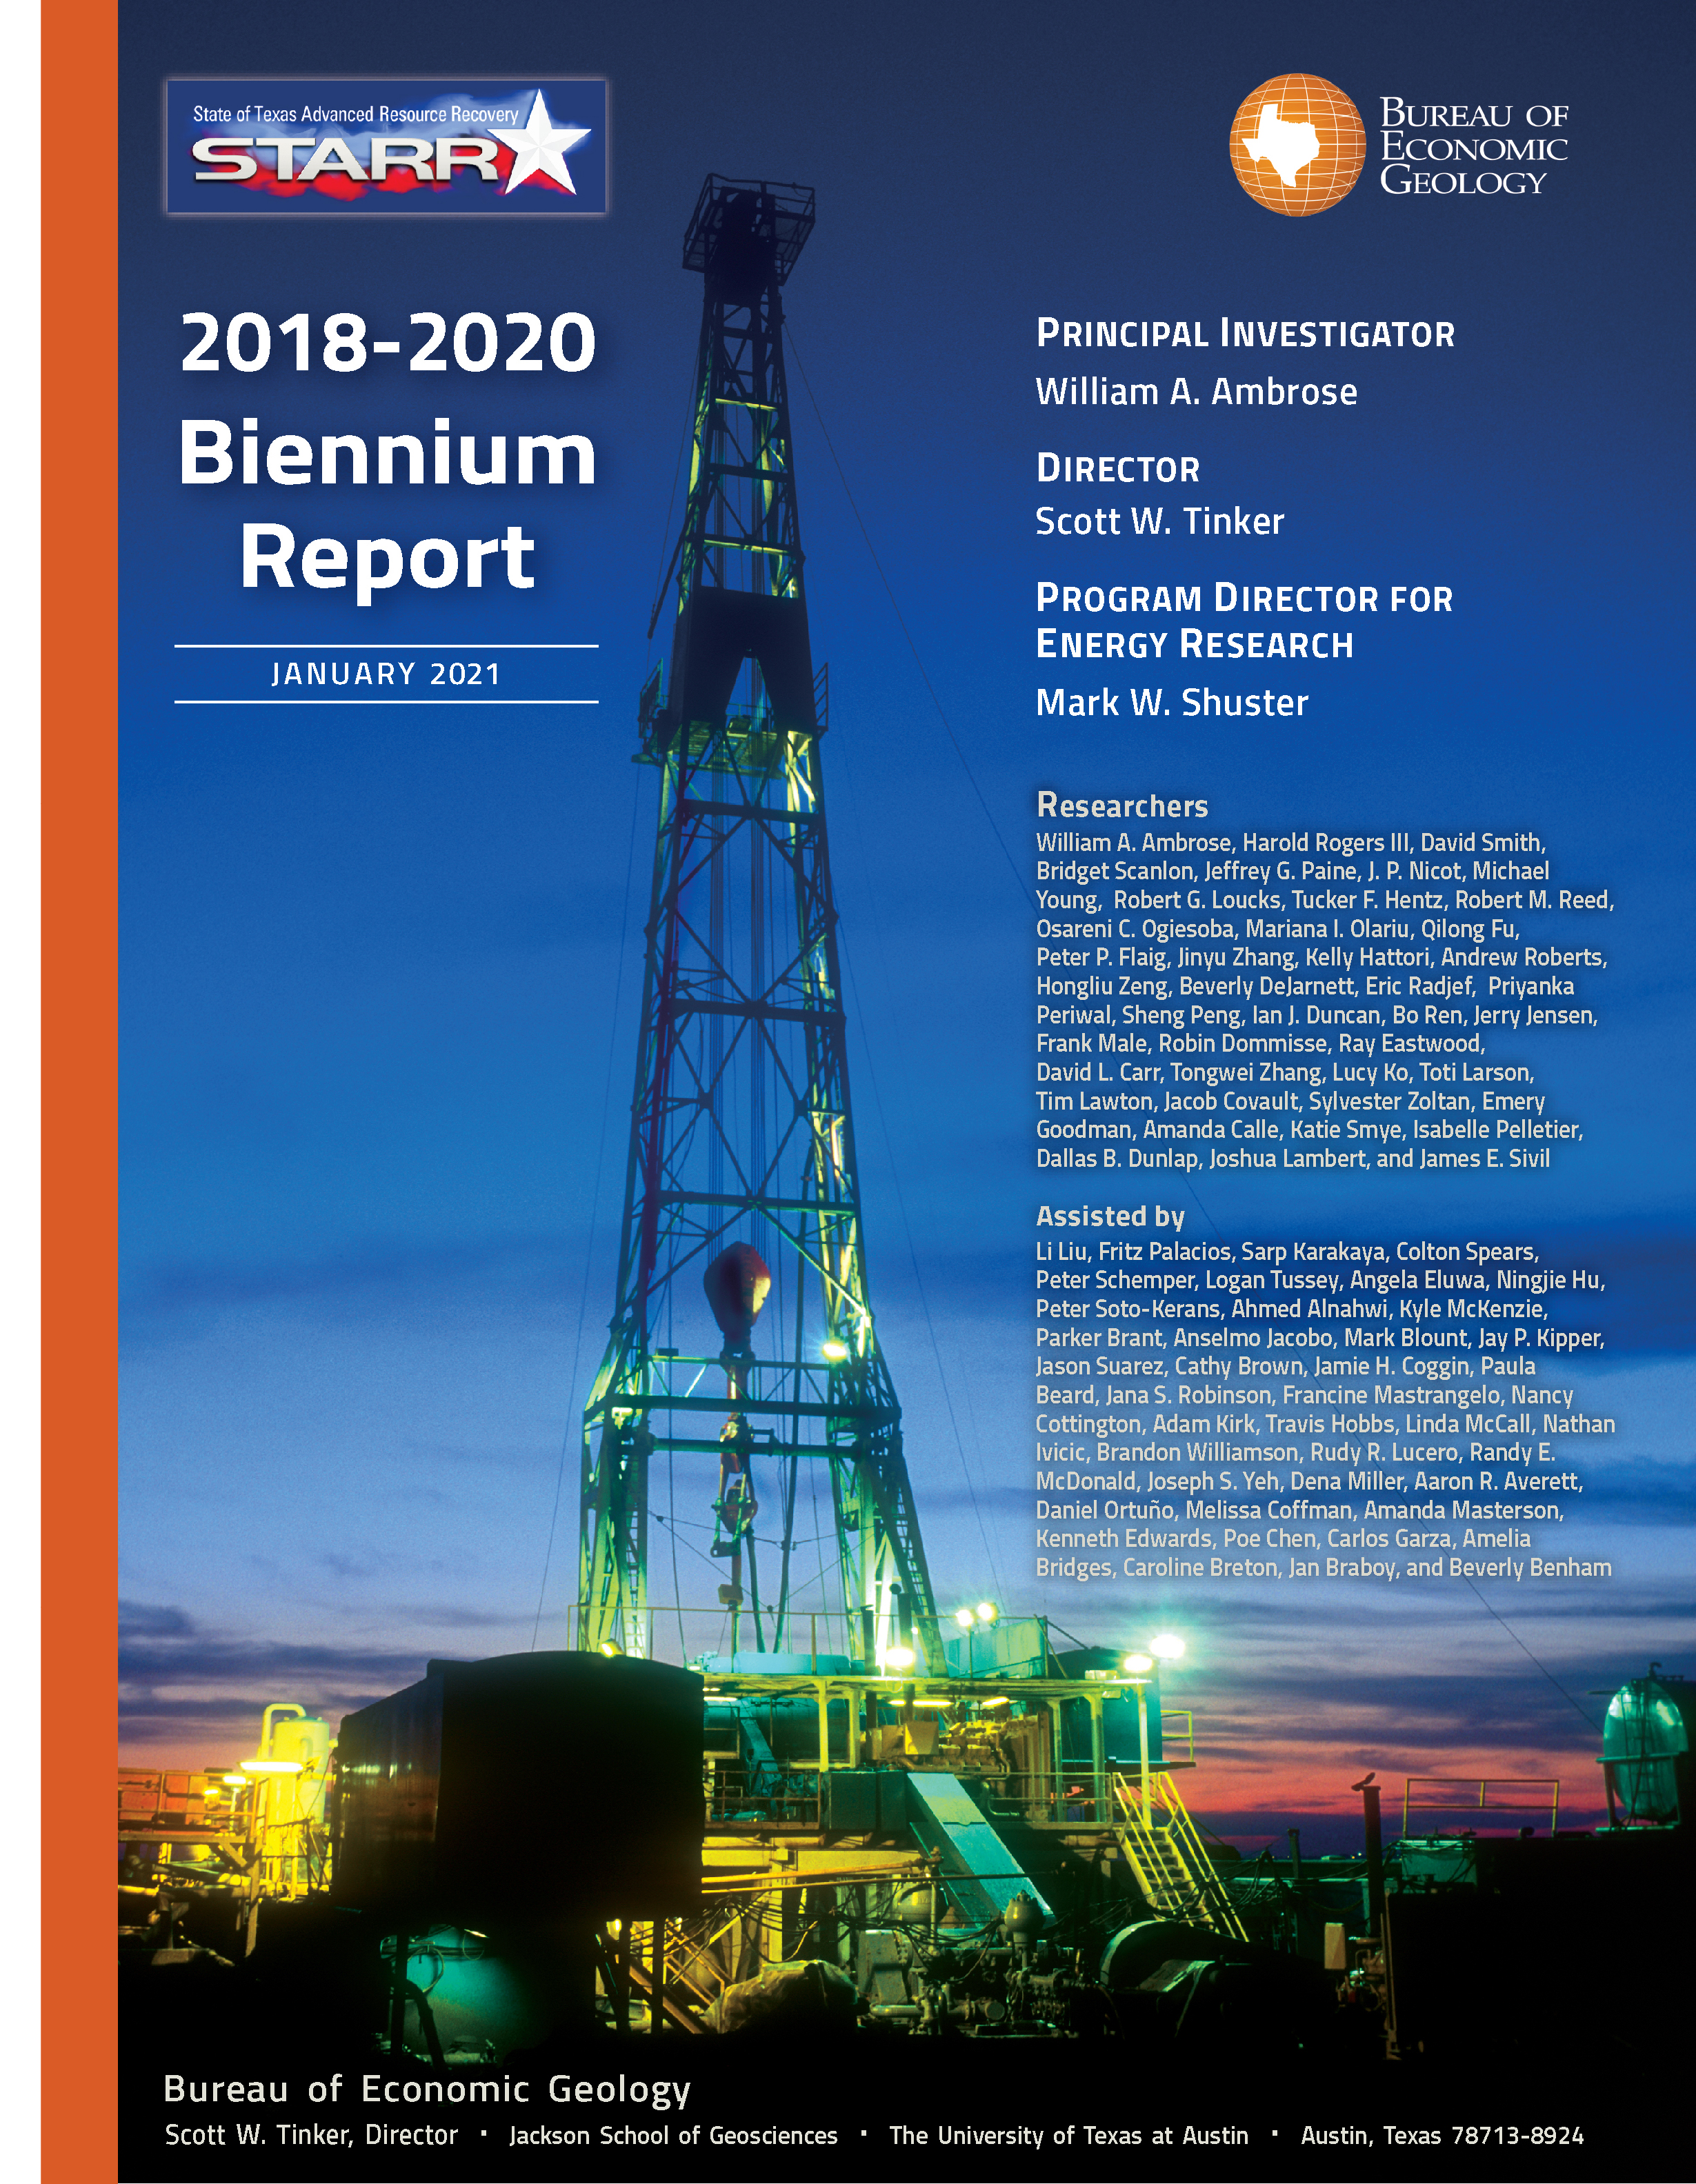Click researcher name 'Hongliu Zeng'
This screenshot has width=1696, height=2184.
[1101, 986]
